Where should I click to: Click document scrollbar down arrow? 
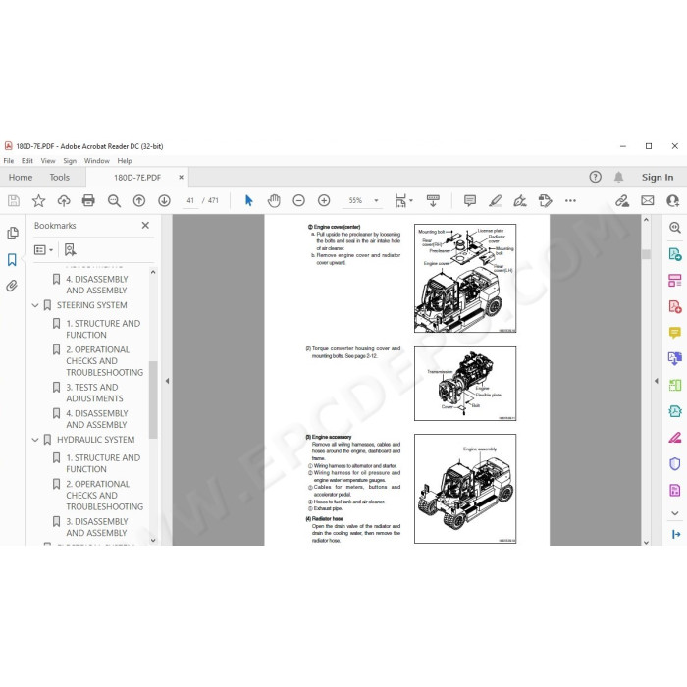646,542
